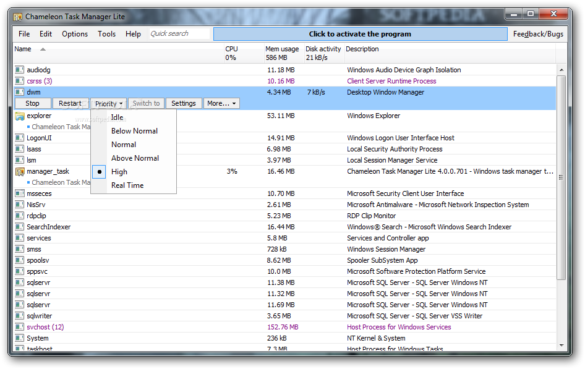
Task: Sort by the Name column header
Action: point(23,49)
